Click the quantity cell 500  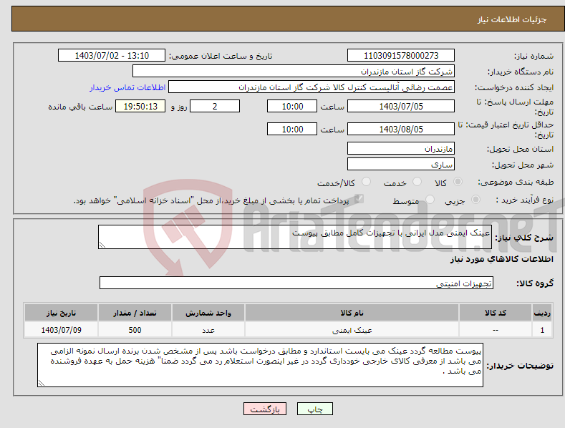(135, 330)
